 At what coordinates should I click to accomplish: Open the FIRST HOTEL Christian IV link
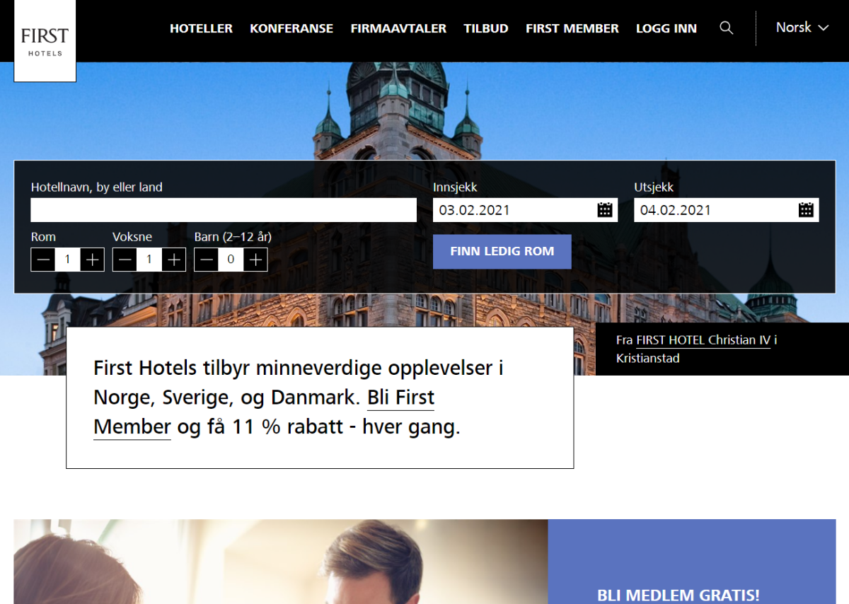[703, 340]
